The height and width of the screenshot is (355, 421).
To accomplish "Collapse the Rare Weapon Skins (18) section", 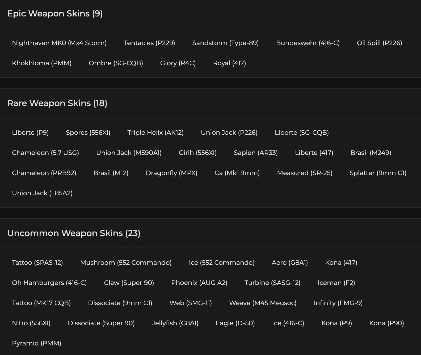I will [57, 103].
